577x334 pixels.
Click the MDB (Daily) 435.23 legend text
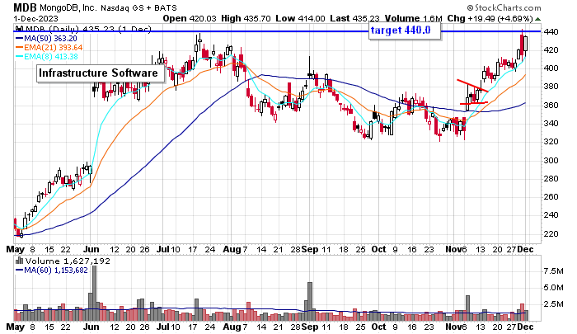click(x=88, y=29)
